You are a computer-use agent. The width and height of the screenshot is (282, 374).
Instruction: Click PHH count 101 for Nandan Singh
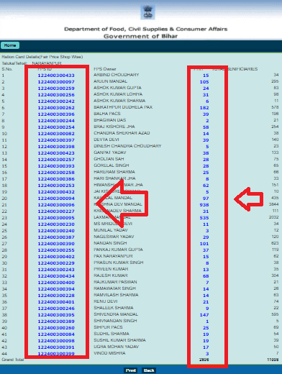[204, 244]
